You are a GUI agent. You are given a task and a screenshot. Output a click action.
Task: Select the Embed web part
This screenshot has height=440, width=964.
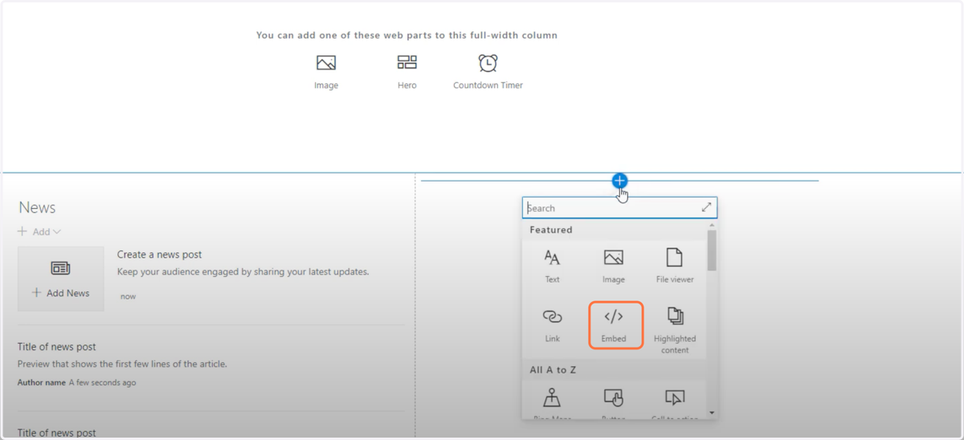[615, 325]
